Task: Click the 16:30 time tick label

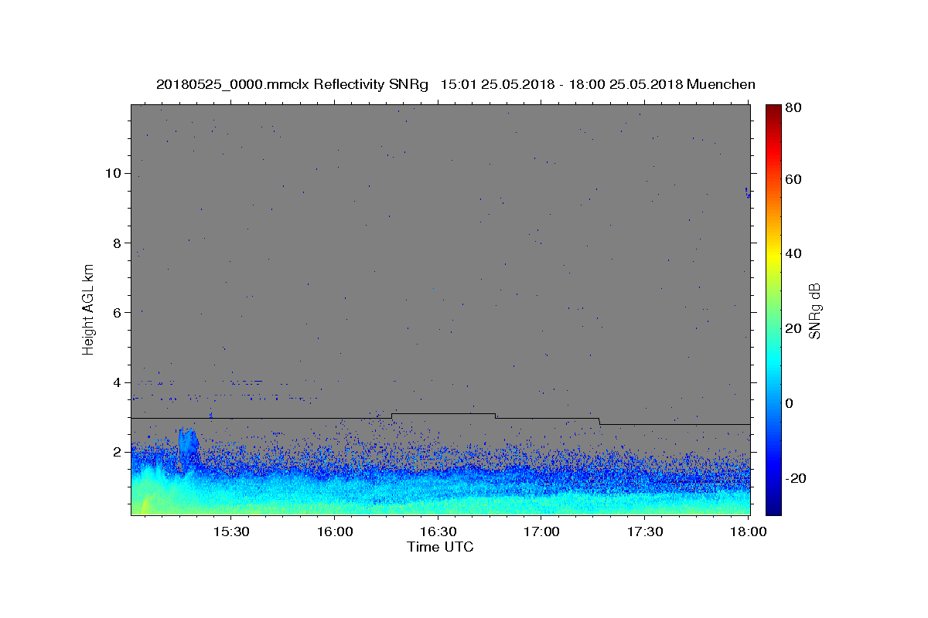Action: (x=438, y=532)
